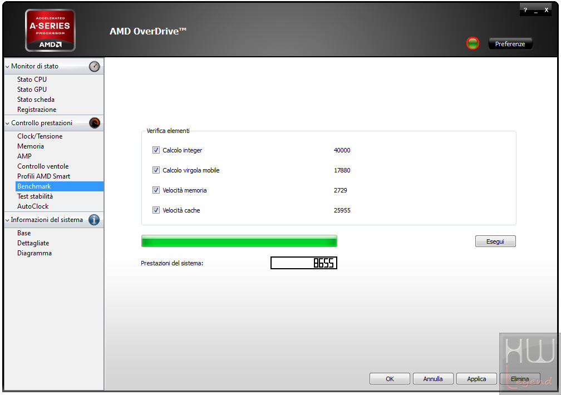This screenshot has height=395, width=561.
Task: Open the Stato GPU page
Action: [32, 90]
